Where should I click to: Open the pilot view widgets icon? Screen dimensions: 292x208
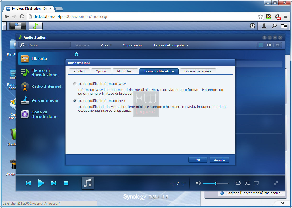[x=284, y=26]
